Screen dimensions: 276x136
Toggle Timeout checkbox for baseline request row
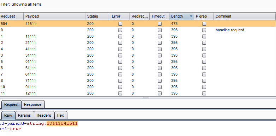pos(160,30)
